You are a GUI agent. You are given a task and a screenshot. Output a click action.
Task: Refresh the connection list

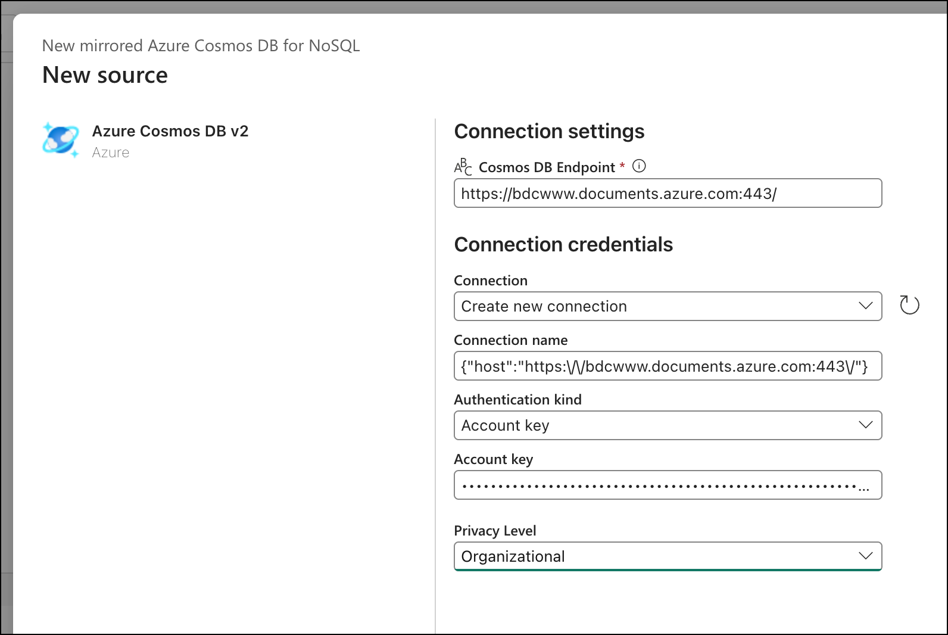coord(909,305)
